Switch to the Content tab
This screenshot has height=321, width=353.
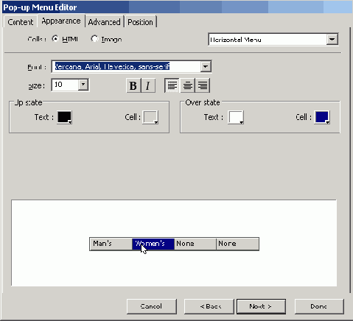(21, 22)
